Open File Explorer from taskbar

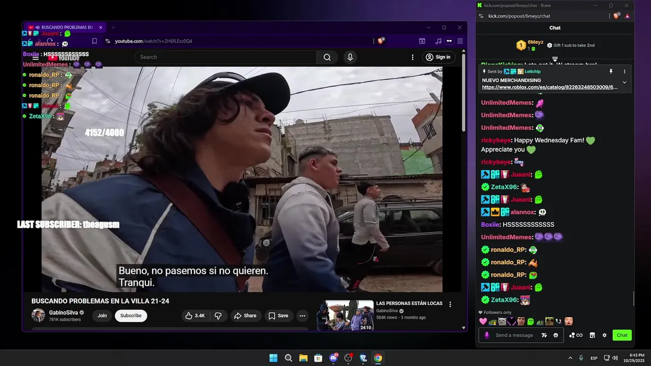tap(303, 358)
